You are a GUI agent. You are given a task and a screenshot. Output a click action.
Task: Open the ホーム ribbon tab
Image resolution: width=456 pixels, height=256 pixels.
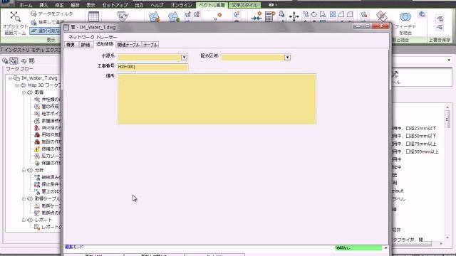[x=26, y=5]
